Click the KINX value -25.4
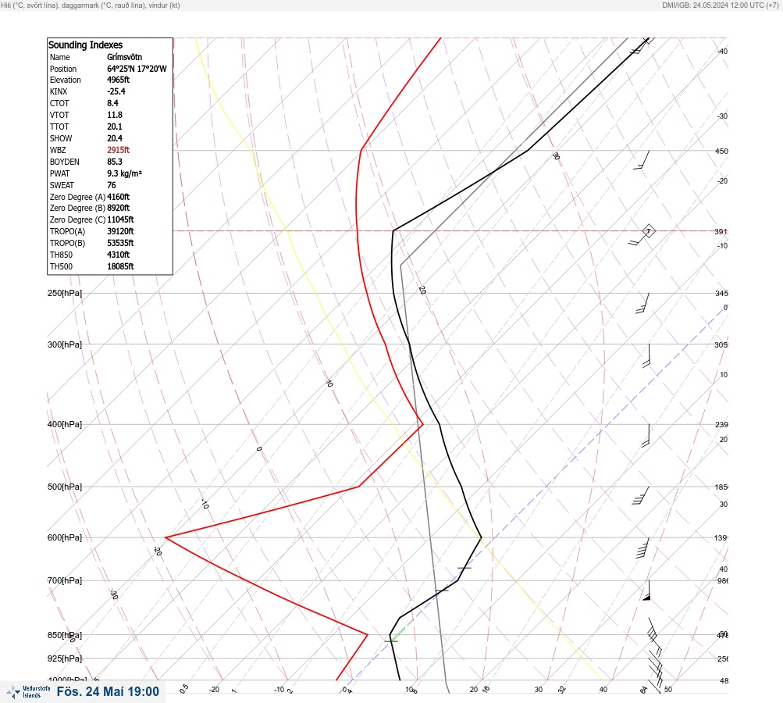The image size is (783, 703). click(x=116, y=91)
